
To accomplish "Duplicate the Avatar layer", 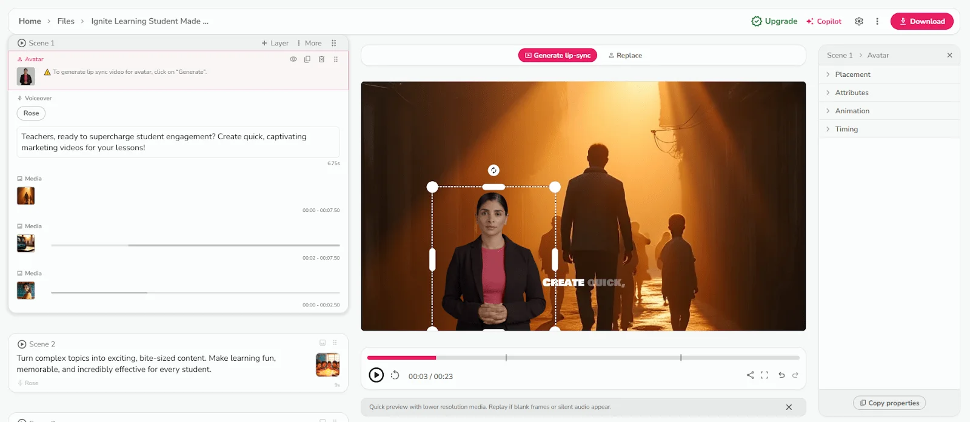I will (x=307, y=59).
